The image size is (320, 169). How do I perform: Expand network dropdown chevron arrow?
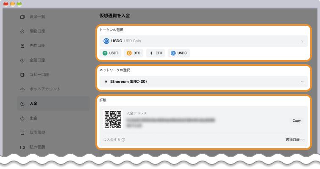[302, 82]
